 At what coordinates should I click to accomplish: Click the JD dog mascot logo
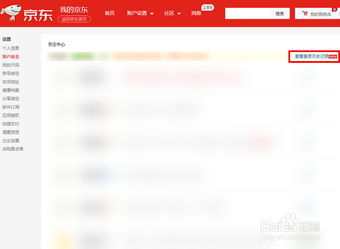pyautogui.click(x=11, y=12)
